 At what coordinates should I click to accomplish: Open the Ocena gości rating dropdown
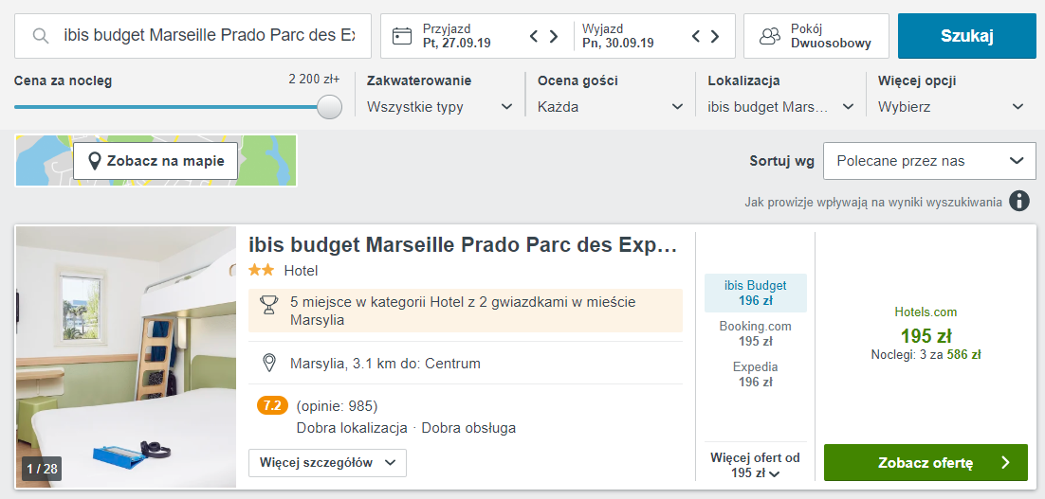click(x=610, y=107)
